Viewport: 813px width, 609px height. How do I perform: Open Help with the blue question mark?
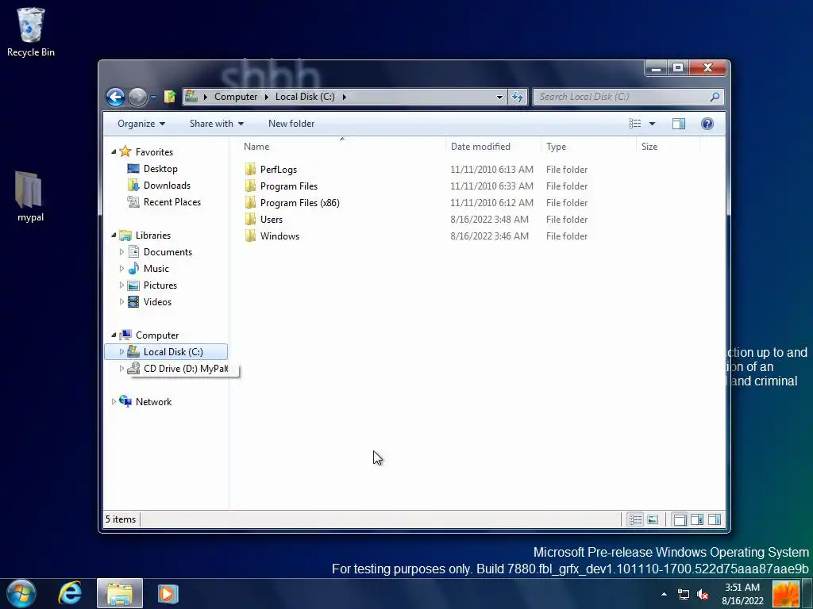click(707, 124)
